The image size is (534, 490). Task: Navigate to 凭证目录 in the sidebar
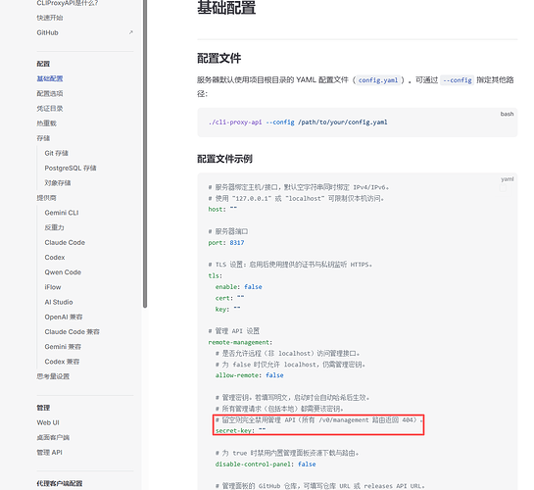[x=50, y=109]
